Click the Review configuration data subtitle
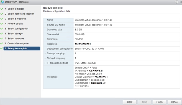Screen dimensions: 182x105 (57, 11)
